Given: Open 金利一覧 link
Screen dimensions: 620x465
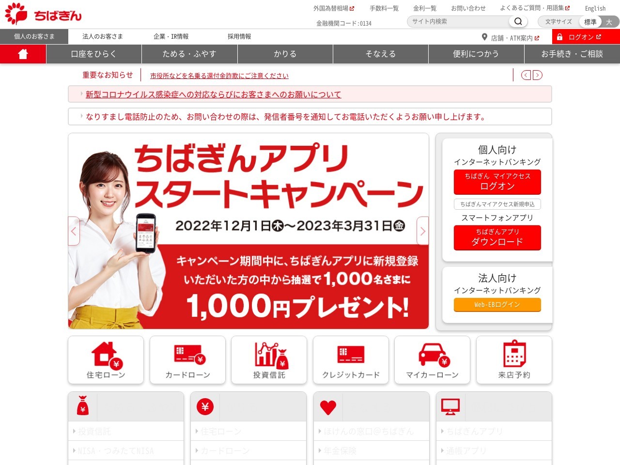Looking at the screenshot, I should pos(425,8).
